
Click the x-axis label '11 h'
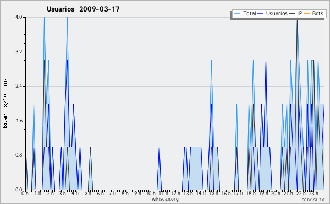pyautogui.click(x=163, y=193)
